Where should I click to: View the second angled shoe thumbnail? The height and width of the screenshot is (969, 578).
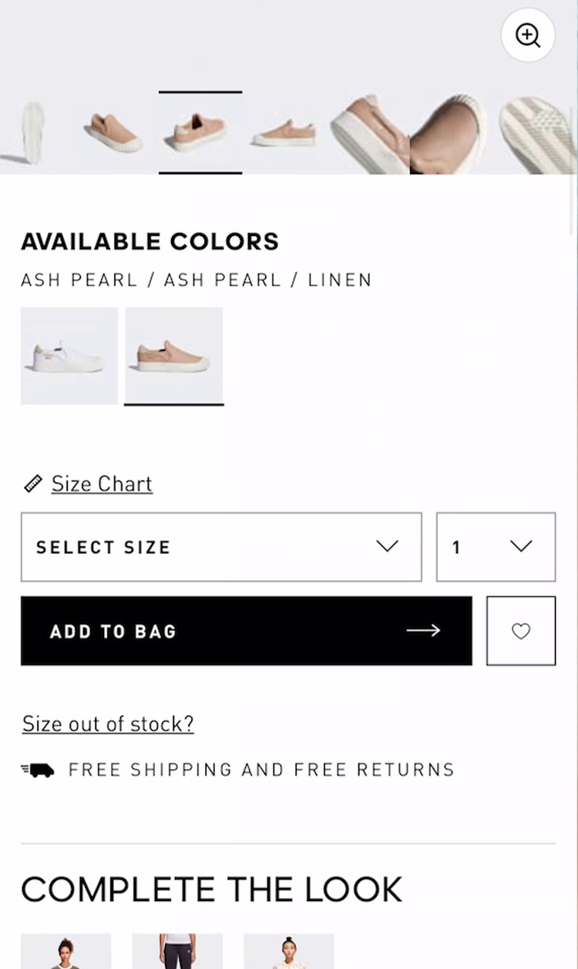click(x=113, y=133)
